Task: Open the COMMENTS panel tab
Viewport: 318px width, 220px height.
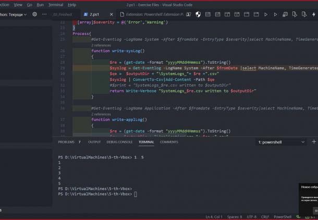Action: (x=169, y=142)
